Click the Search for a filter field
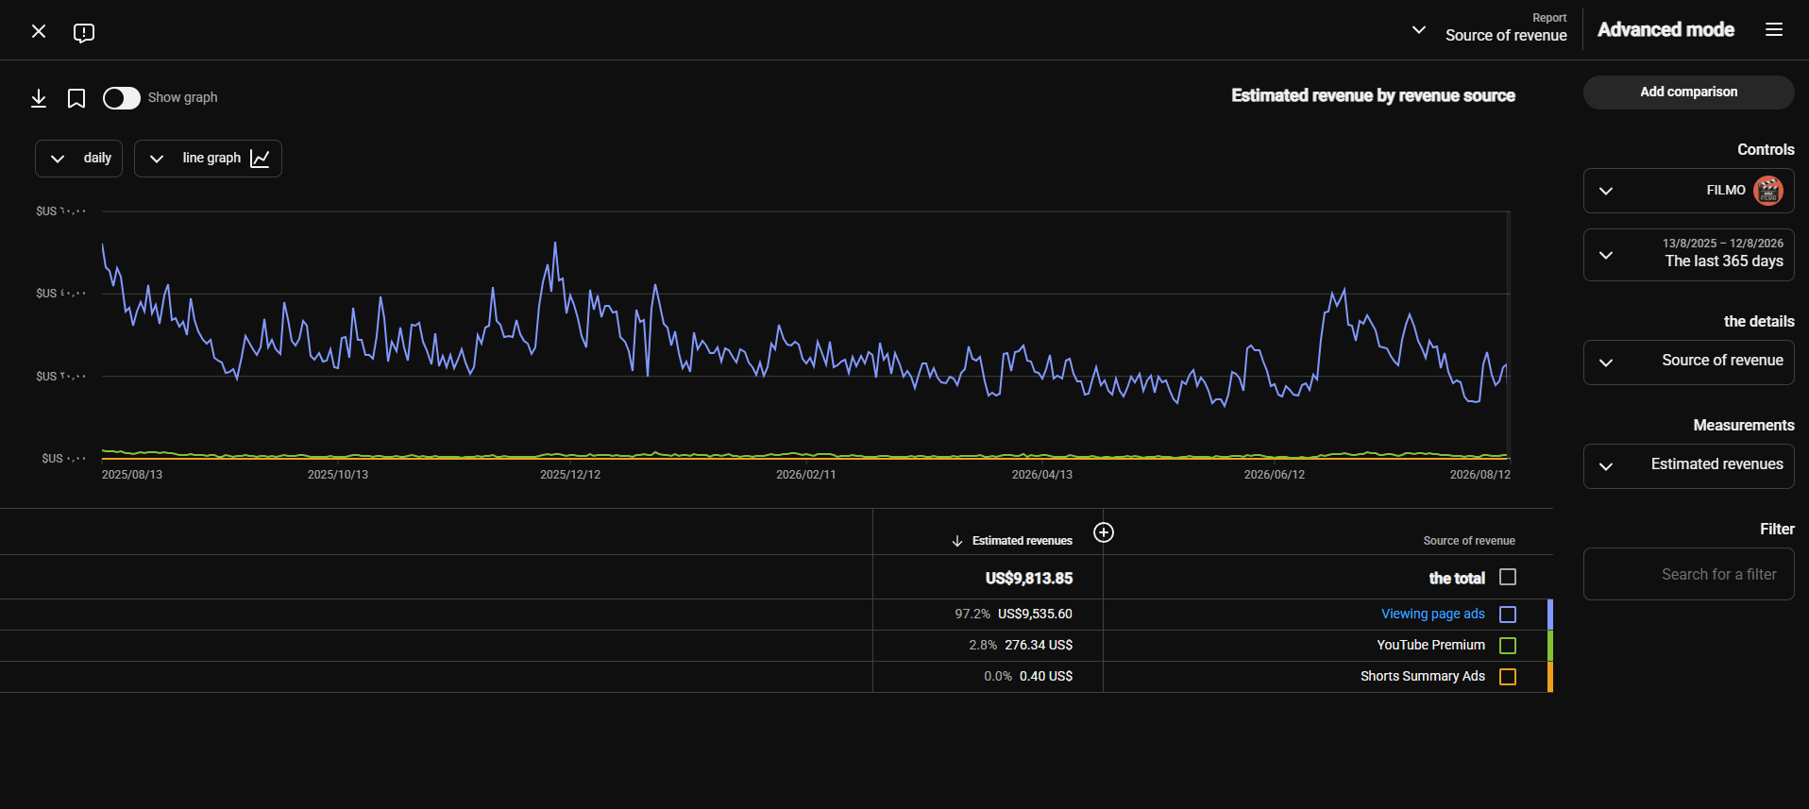This screenshot has width=1809, height=809. tap(1689, 574)
